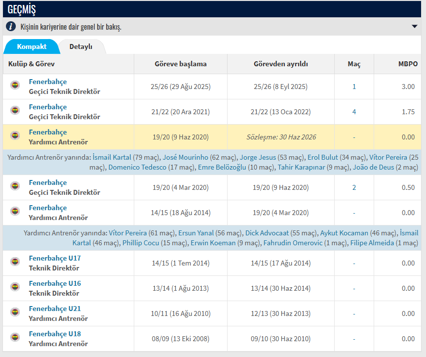This screenshot has height=357, width=426.
Task: Select the '08/09 (13 Eki 2008)' date cell
Action: [181, 339]
